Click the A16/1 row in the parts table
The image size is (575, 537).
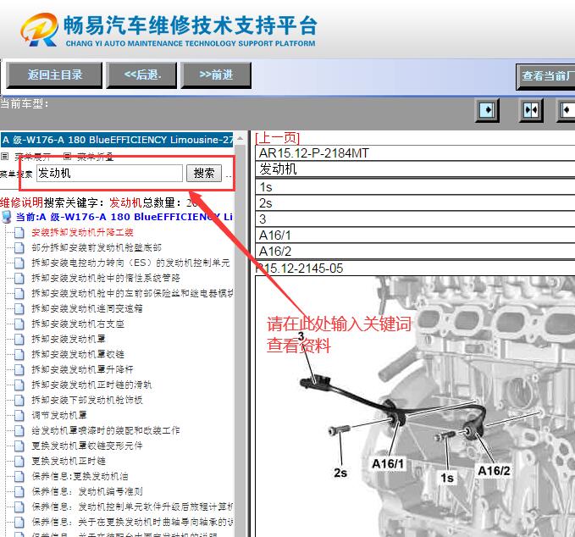click(415, 235)
